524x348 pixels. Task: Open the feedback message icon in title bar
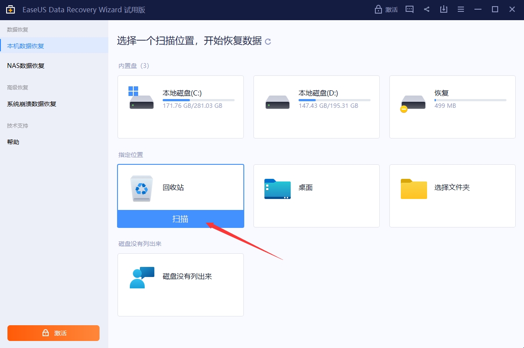pos(410,9)
